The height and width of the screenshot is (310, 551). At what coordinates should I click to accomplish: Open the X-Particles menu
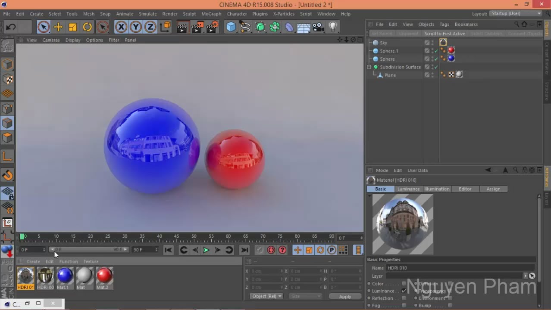click(284, 14)
